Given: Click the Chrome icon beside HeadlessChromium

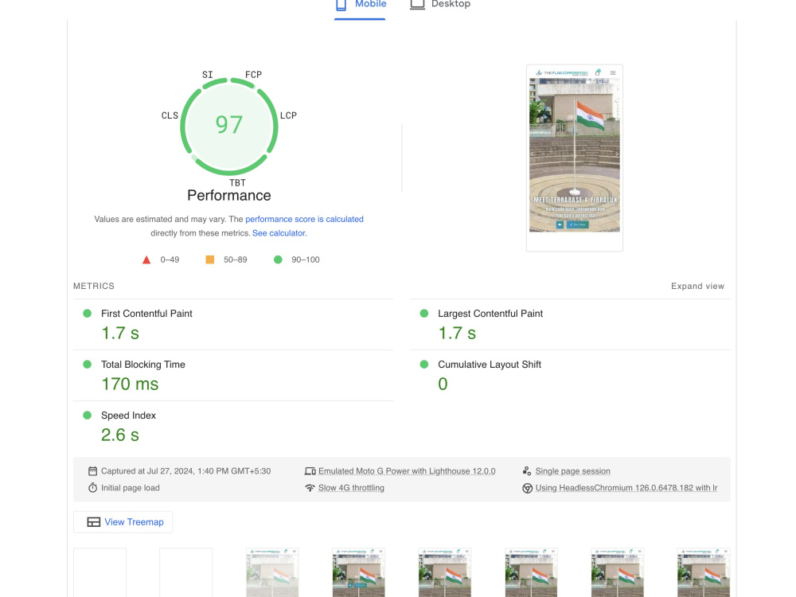Looking at the screenshot, I should coord(527,488).
